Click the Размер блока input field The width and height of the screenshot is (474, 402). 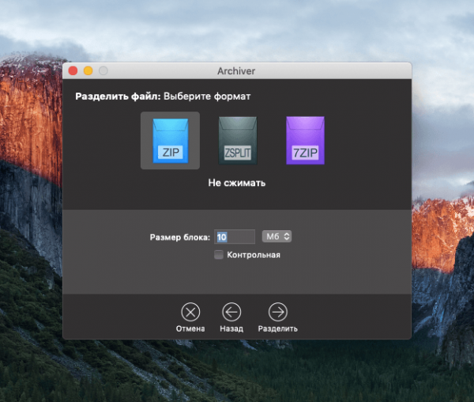235,237
